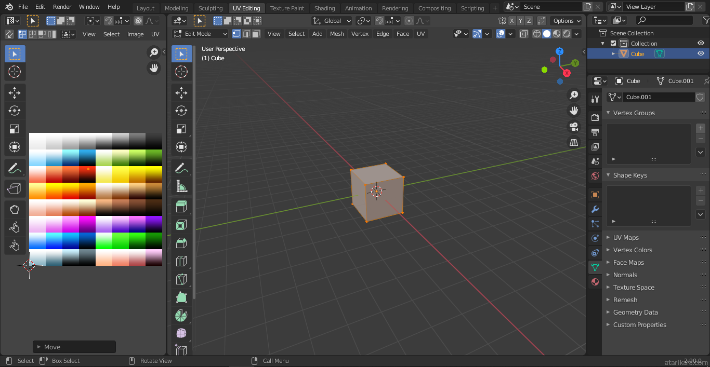710x367 pixels.
Task: Select the Bevel tool
Action: point(181,243)
